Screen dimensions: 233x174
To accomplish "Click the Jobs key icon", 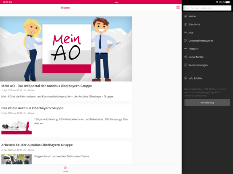I will pyautogui.click(x=185, y=32).
